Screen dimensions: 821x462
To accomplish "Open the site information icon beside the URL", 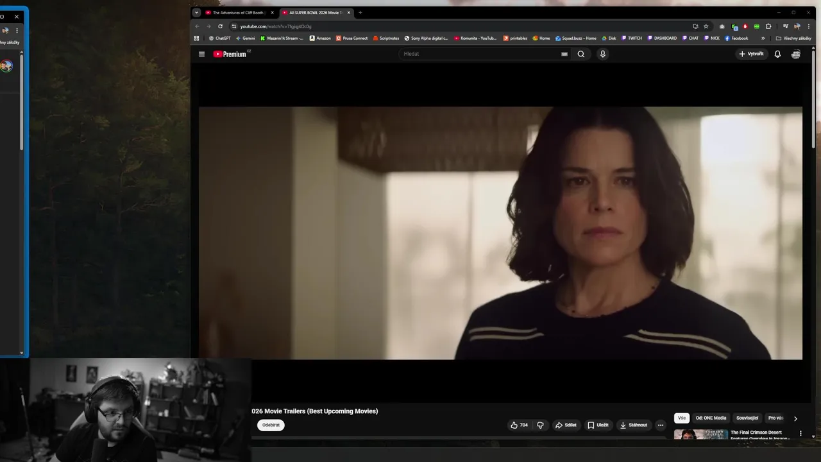I will click(x=234, y=26).
